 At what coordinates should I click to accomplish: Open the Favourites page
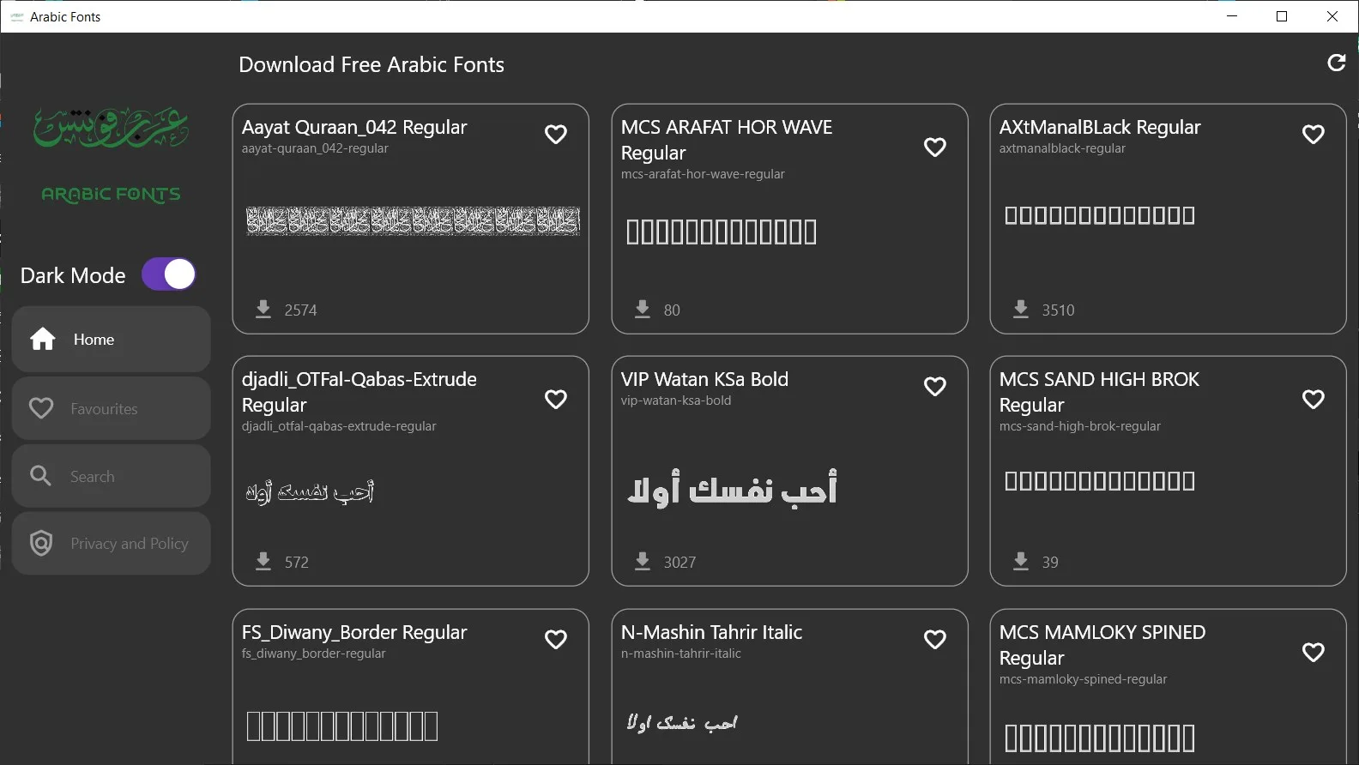coord(112,408)
